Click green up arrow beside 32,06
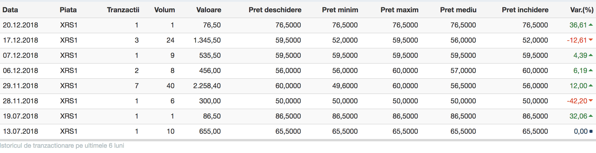Image resolution: width=596 pixels, height=153 pixels. (x=591, y=116)
